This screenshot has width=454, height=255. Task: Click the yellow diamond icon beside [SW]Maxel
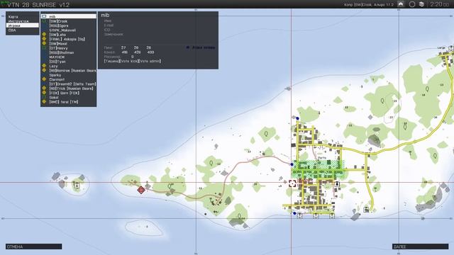click(x=44, y=43)
